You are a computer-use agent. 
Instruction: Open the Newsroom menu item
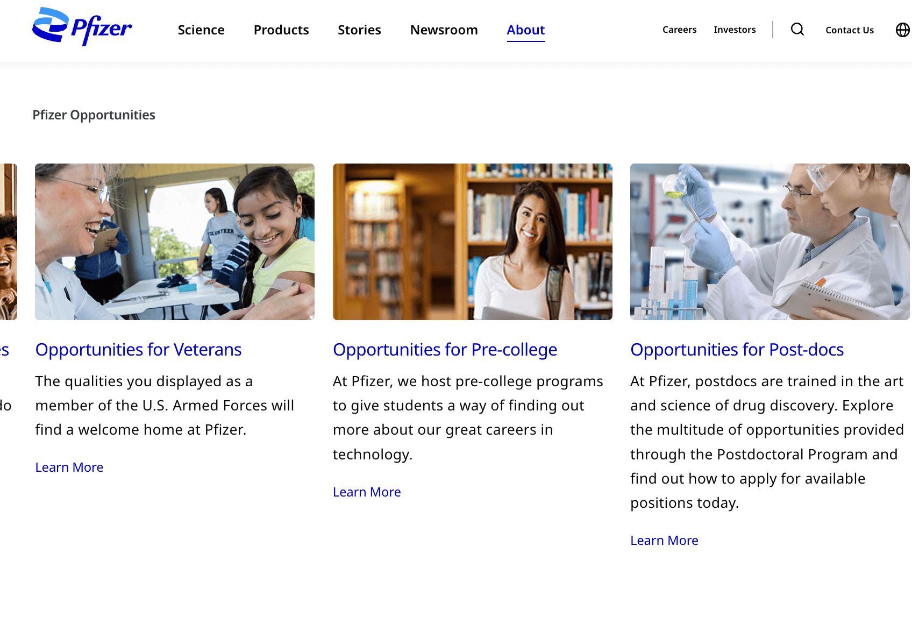[444, 30]
